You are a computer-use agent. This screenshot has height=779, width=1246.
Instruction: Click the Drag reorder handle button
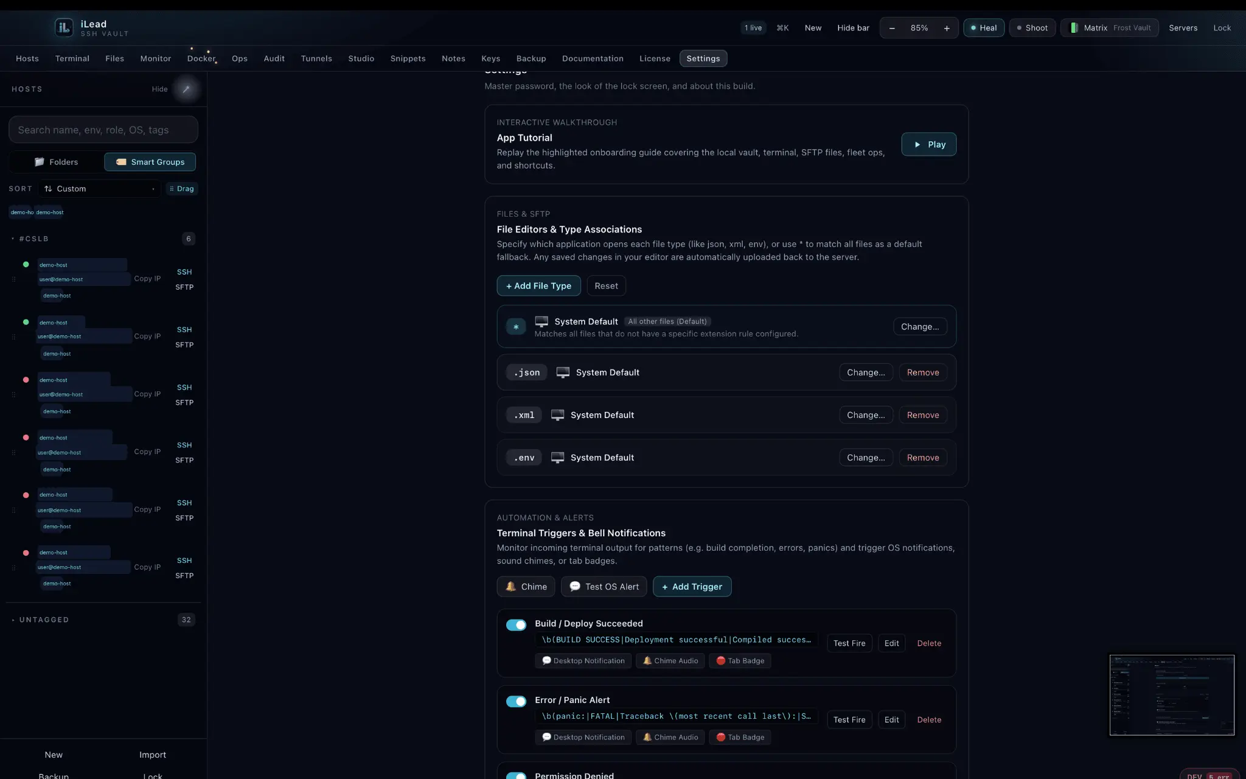pyautogui.click(x=182, y=189)
